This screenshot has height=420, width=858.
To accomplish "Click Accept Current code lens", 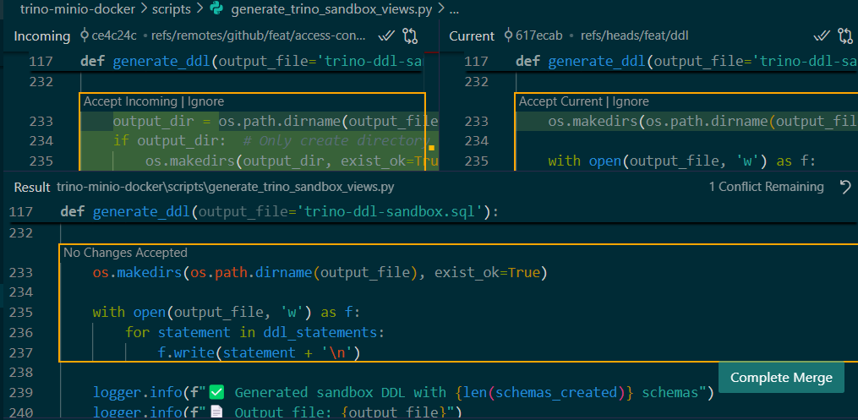I will pos(561,101).
